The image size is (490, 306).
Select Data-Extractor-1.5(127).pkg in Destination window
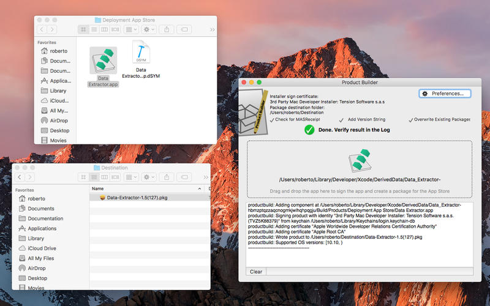tap(137, 198)
